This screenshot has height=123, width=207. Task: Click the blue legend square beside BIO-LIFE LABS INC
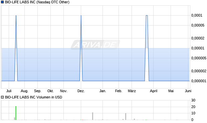point(2,2)
